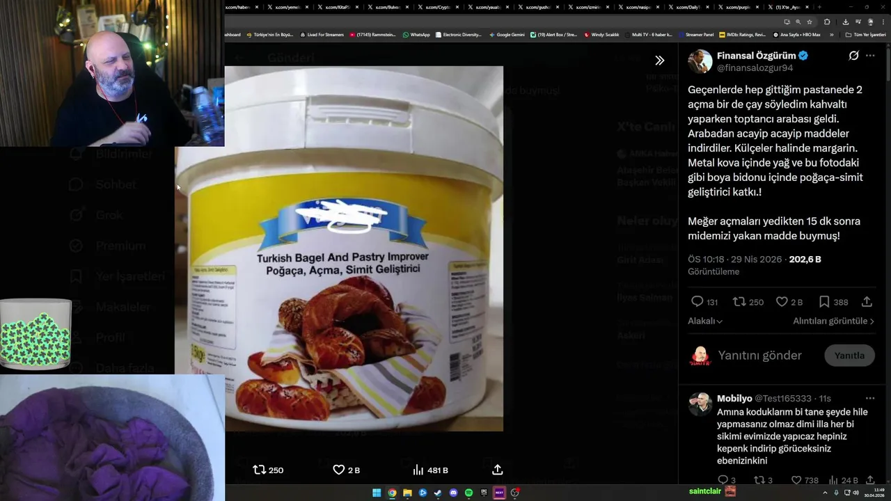This screenshot has width=891, height=501.
Task: Open Ana Sayfa • HBO Max bookmark
Action: pyautogui.click(x=796, y=34)
